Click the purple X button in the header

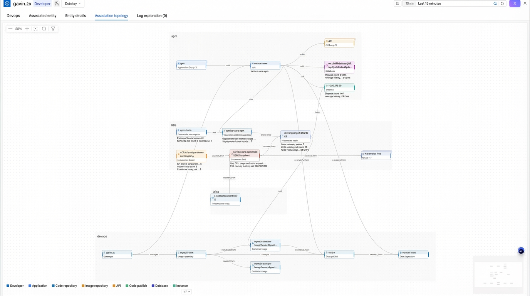click(515, 3)
